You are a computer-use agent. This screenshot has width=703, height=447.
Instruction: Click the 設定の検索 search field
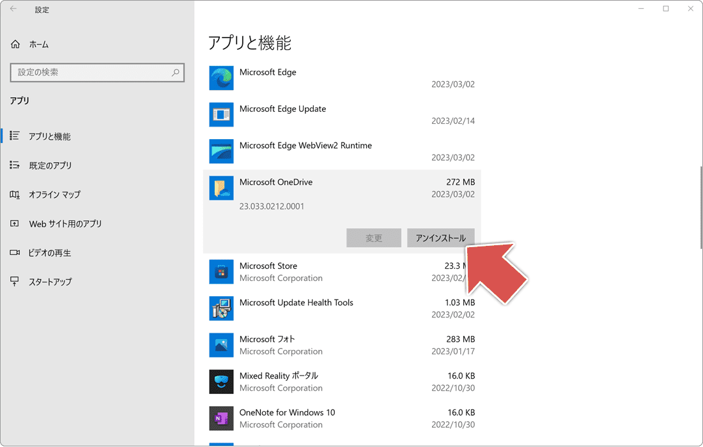pos(97,72)
